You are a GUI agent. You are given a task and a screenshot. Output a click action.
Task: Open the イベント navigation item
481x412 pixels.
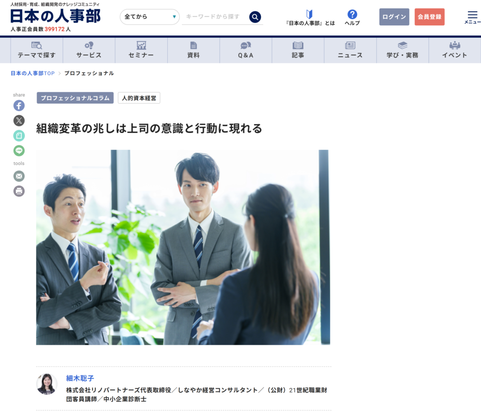pos(454,50)
